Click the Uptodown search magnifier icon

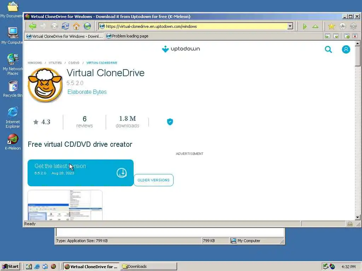click(328, 49)
